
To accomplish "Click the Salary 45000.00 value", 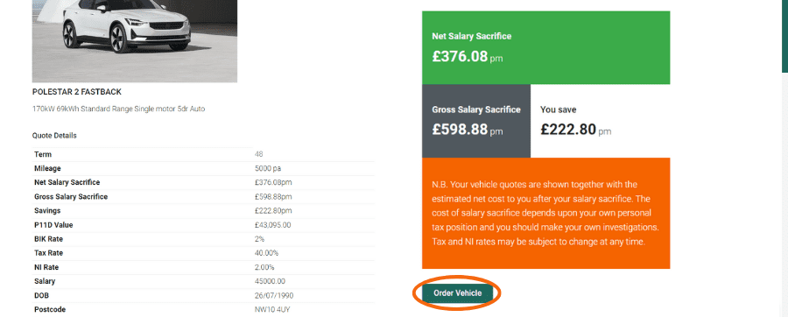I will (270, 281).
